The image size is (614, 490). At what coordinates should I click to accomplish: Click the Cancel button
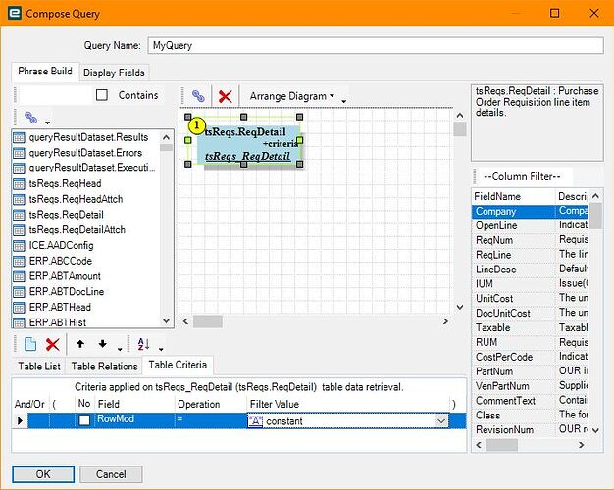[x=111, y=474]
